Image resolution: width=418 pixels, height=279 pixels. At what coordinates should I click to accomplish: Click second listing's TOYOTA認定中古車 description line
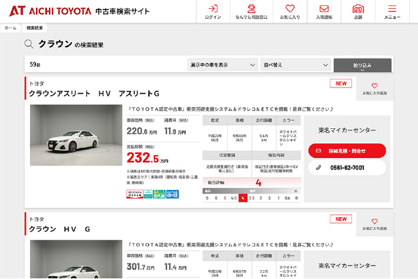click(230, 244)
